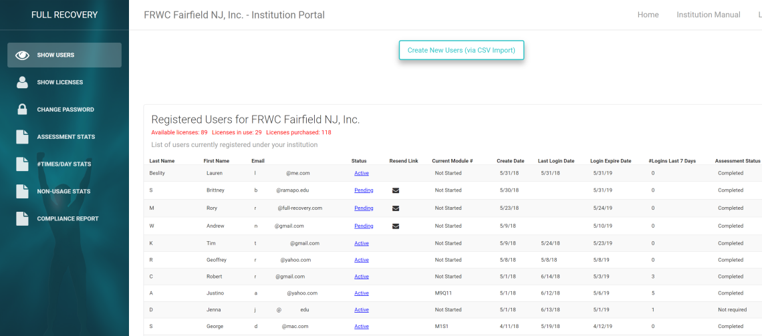Open Institution Manual link

point(709,15)
